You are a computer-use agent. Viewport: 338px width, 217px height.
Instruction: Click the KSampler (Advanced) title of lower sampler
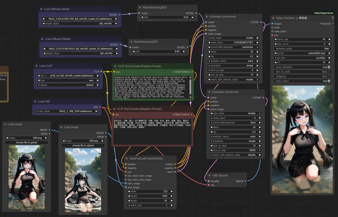225,92
